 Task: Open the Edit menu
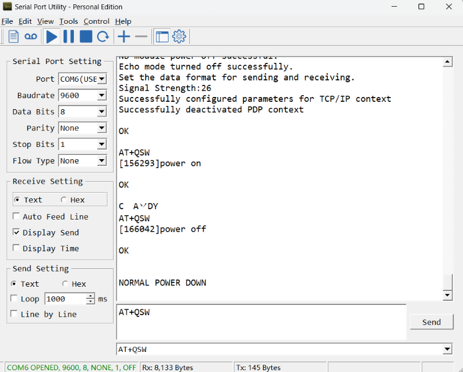click(x=25, y=21)
